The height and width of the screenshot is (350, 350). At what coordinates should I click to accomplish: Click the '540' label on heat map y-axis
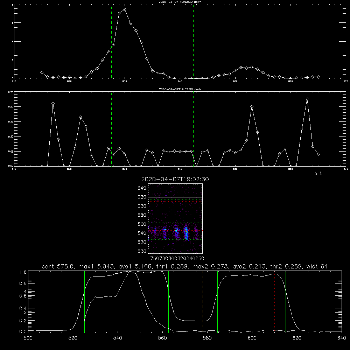point(142,233)
